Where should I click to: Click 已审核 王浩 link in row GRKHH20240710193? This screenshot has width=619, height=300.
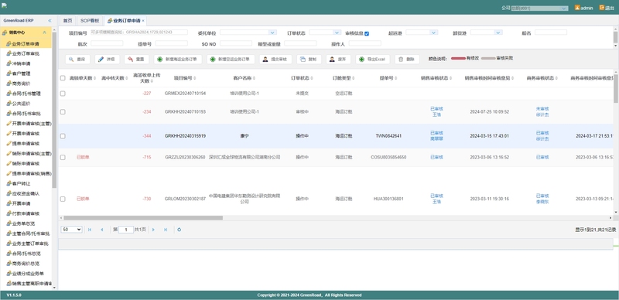tap(436, 111)
